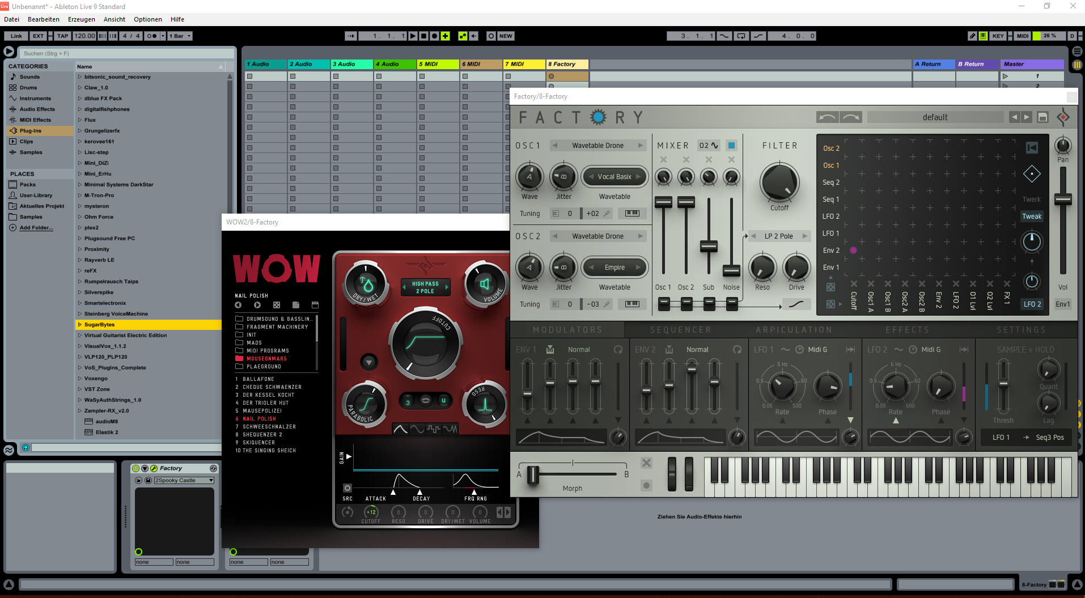The image size is (1085, 598).
Task: Toggle the WOW SRC button
Action: [x=347, y=488]
